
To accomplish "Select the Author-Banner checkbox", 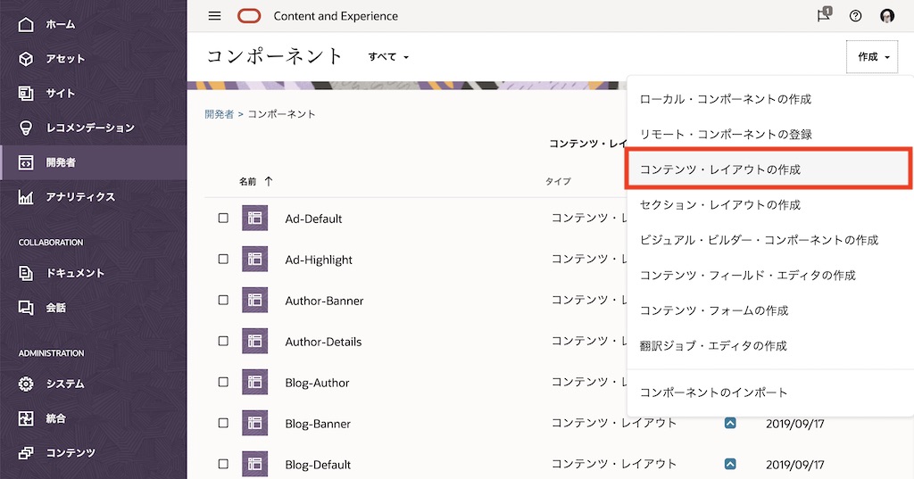I will tap(223, 301).
